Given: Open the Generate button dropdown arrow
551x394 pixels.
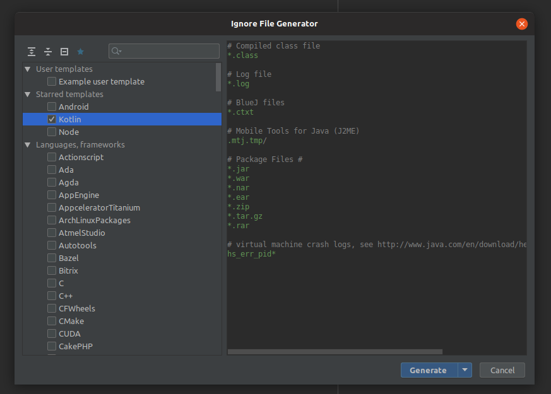Looking at the screenshot, I should coord(465,370).
